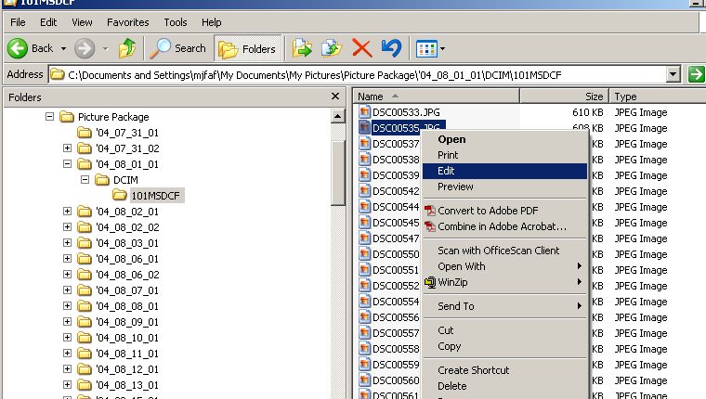Click the green Go arrow button
Viewport: 706px width, 399px height.
(695, 74)
